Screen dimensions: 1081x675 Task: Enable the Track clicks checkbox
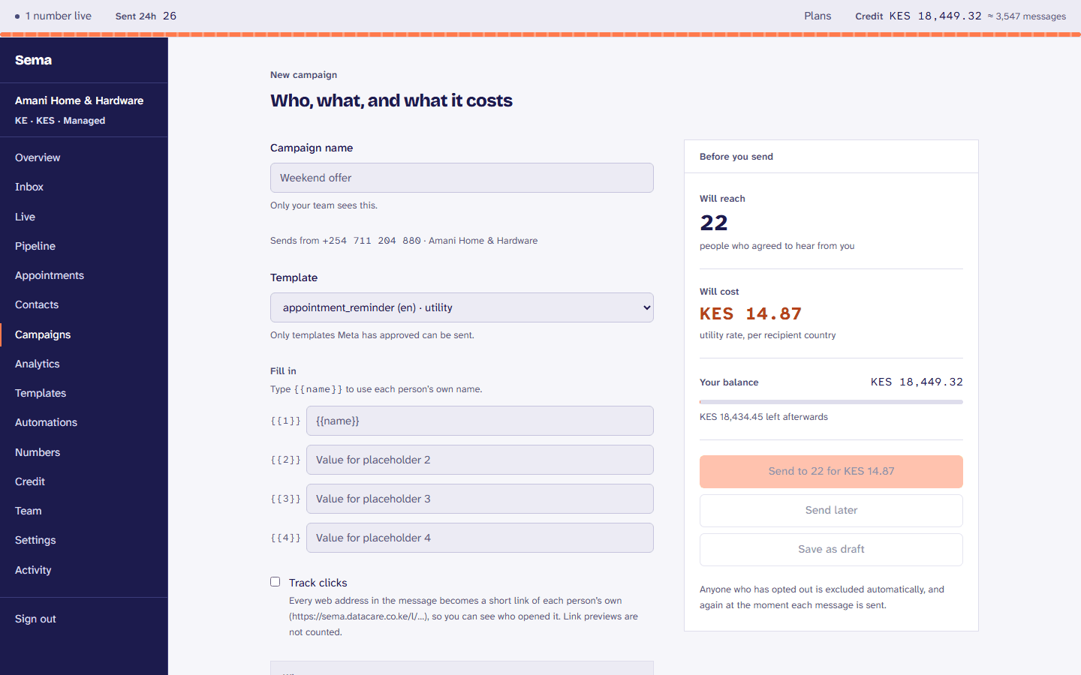(276, 582)
